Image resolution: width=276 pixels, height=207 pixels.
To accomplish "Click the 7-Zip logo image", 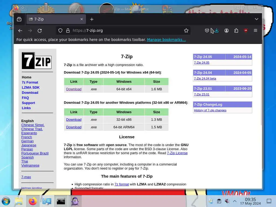I will 37,61.
